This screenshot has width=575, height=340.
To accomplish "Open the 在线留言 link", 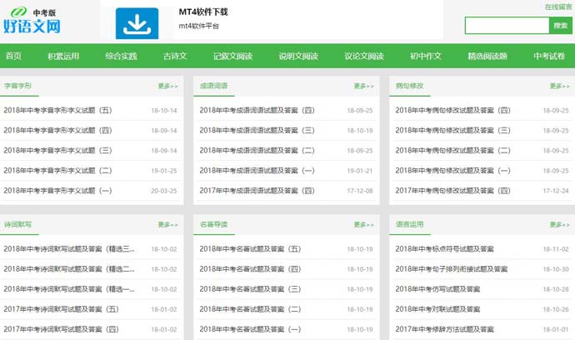I will (x=557, y=7).
